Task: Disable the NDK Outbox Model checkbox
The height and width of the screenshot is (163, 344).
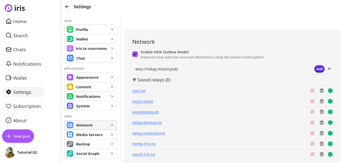Action: tap(135, 54)
